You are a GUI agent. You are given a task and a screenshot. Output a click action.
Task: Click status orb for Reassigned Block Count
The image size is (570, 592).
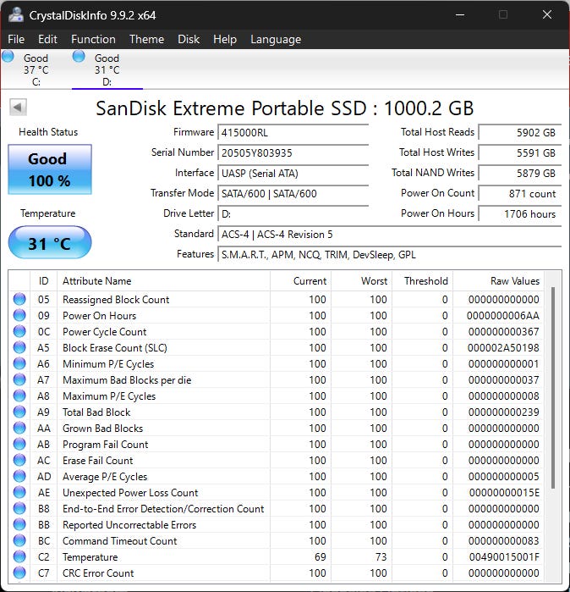(x=19, y=299)
